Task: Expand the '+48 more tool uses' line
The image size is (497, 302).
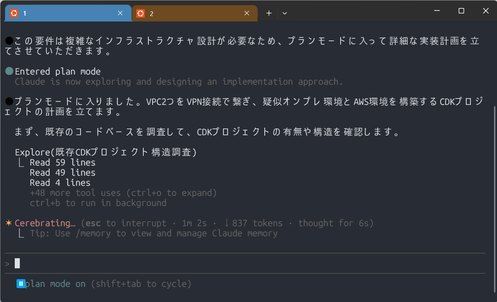Action: tap(123, 193)
